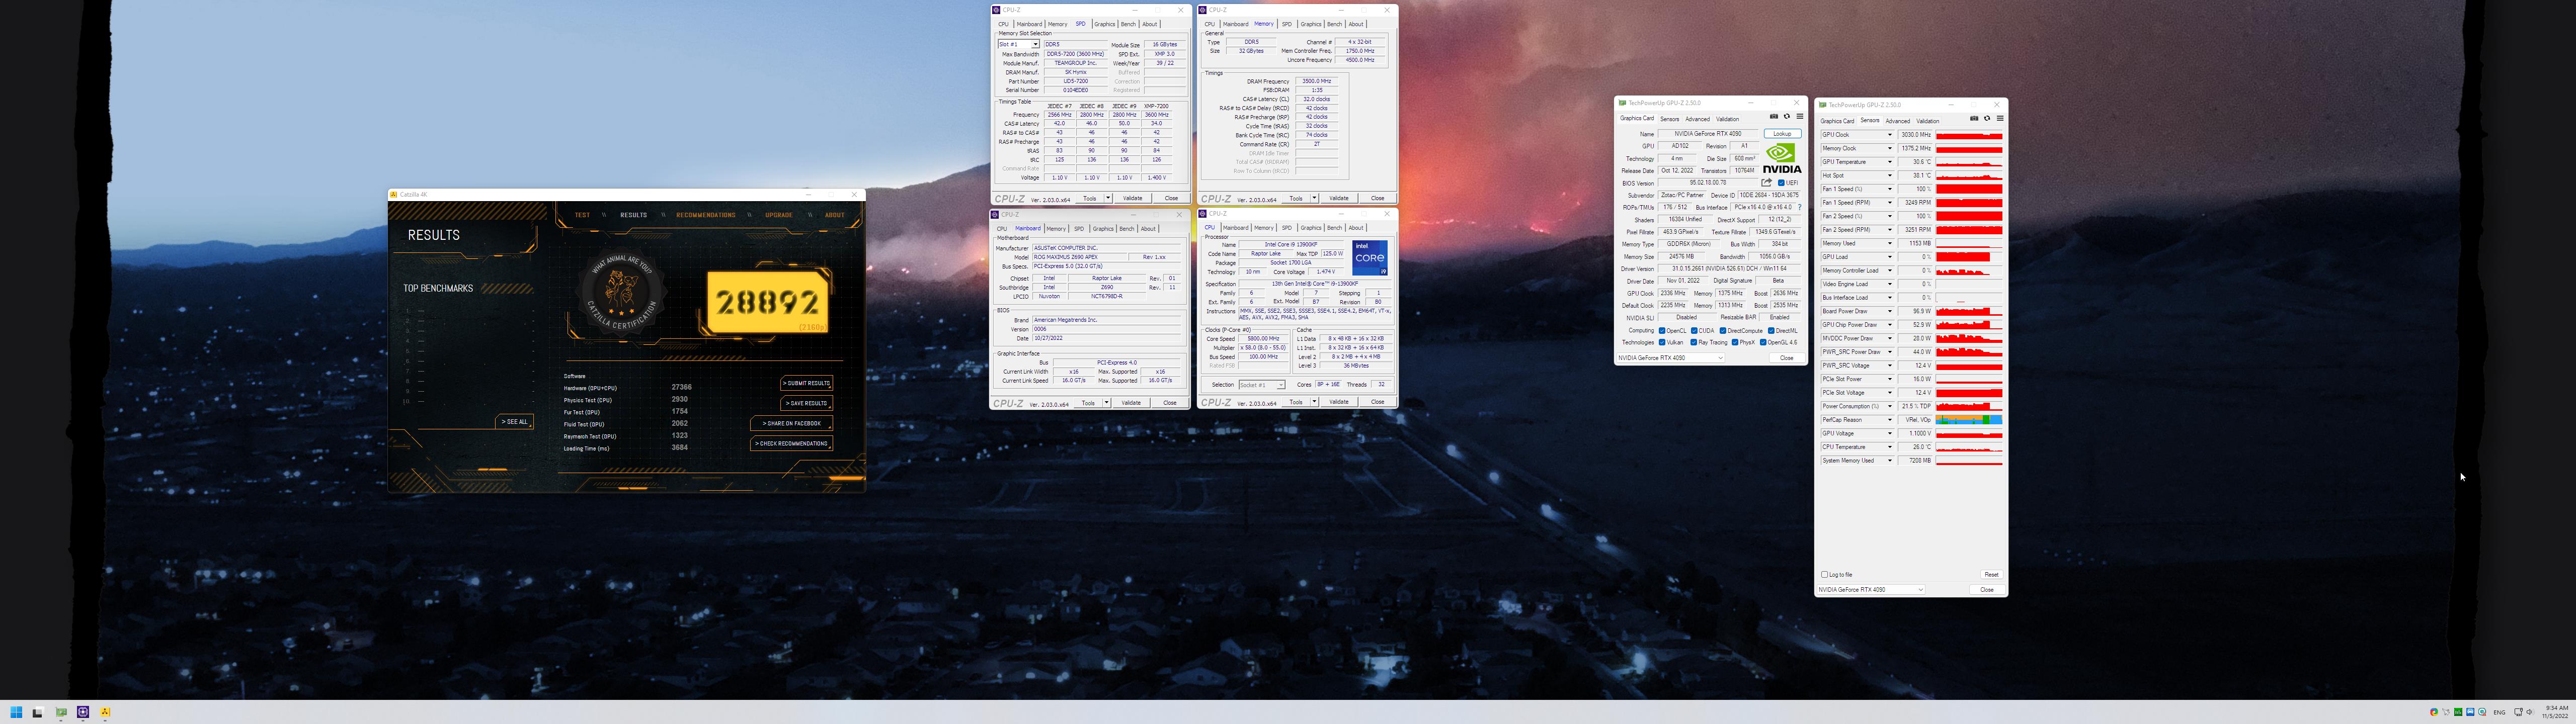The width and height of the screenshot is (2576, 724).
Task: Open Board Power Draw sensor dropdown arrow
Action: pos(1889,311)
